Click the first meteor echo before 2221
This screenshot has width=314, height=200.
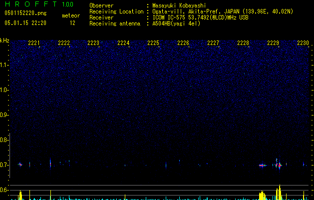click(20, 164)
